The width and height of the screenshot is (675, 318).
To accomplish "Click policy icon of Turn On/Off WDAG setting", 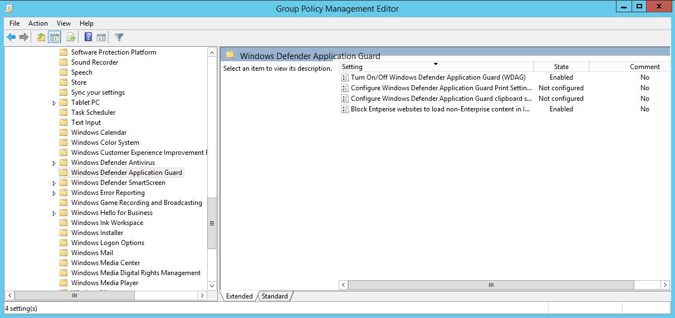I will (x=345, y=77).
